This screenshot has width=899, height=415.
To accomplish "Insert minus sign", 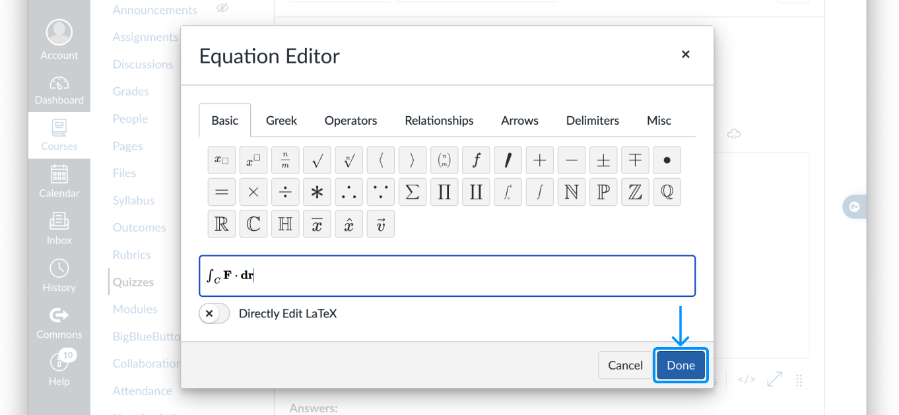I will pyautogui.click(x=572, y=160).
